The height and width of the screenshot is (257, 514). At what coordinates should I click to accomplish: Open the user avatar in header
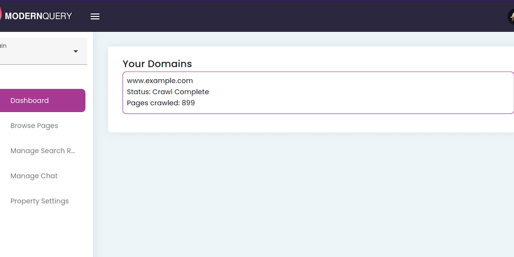click(510, 17)
